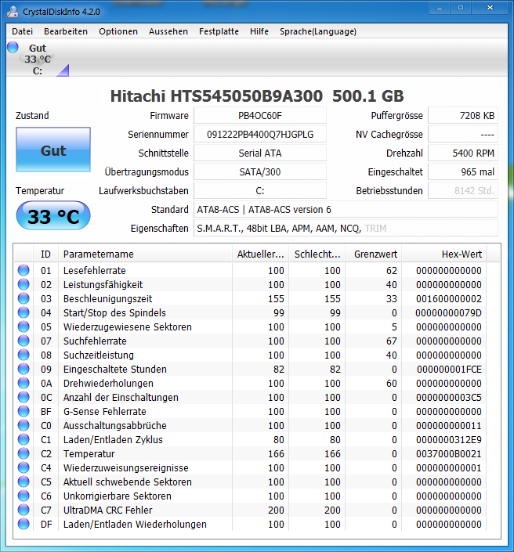Click the Betriebsstunden value 8142 Std.
The image size is (514, 552).
point(463,191)
